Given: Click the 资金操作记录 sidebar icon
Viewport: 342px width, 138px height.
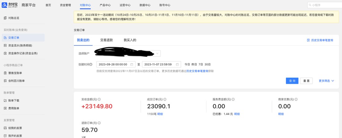Looking at the screenshot, I should pos(5,53).
